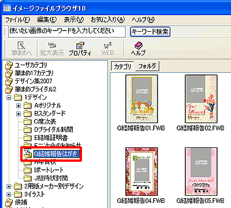Select the G結婚報告05.FWB thumbnail
Image resolution: width=231 pixels, height=208 pixels.
(201, 172)
